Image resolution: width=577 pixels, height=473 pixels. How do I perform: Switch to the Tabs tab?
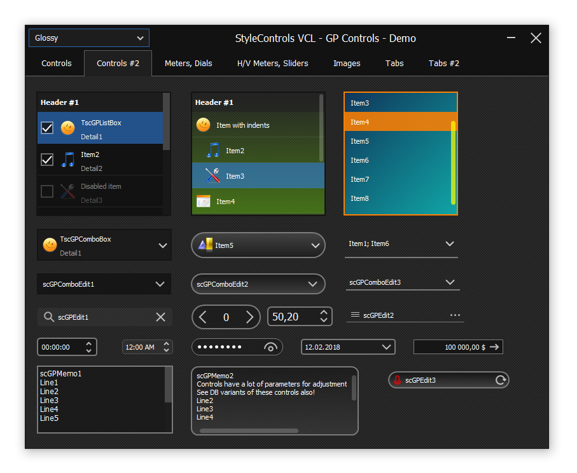pyautogui.click(x=394, y=64)
